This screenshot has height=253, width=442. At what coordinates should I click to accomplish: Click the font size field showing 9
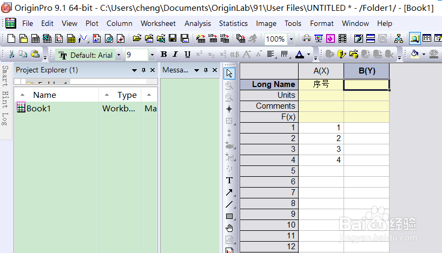(137, 55)
